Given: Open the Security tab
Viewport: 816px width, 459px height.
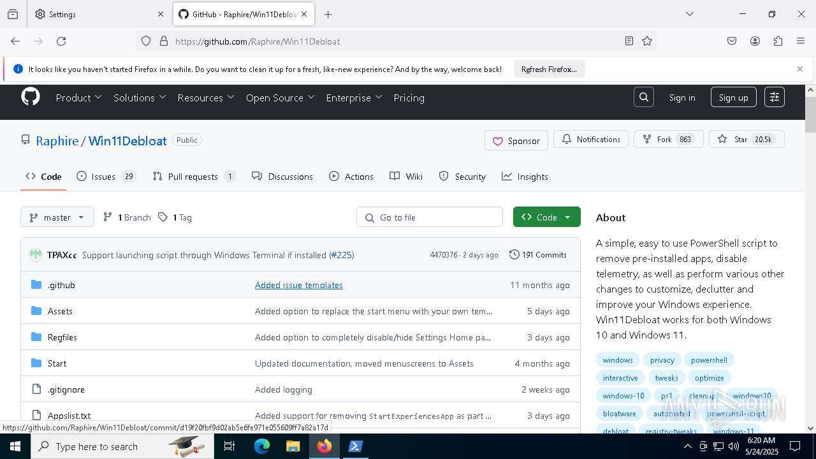Looking at the screenshot, I should pyautogui.click(x=462, y=177).
